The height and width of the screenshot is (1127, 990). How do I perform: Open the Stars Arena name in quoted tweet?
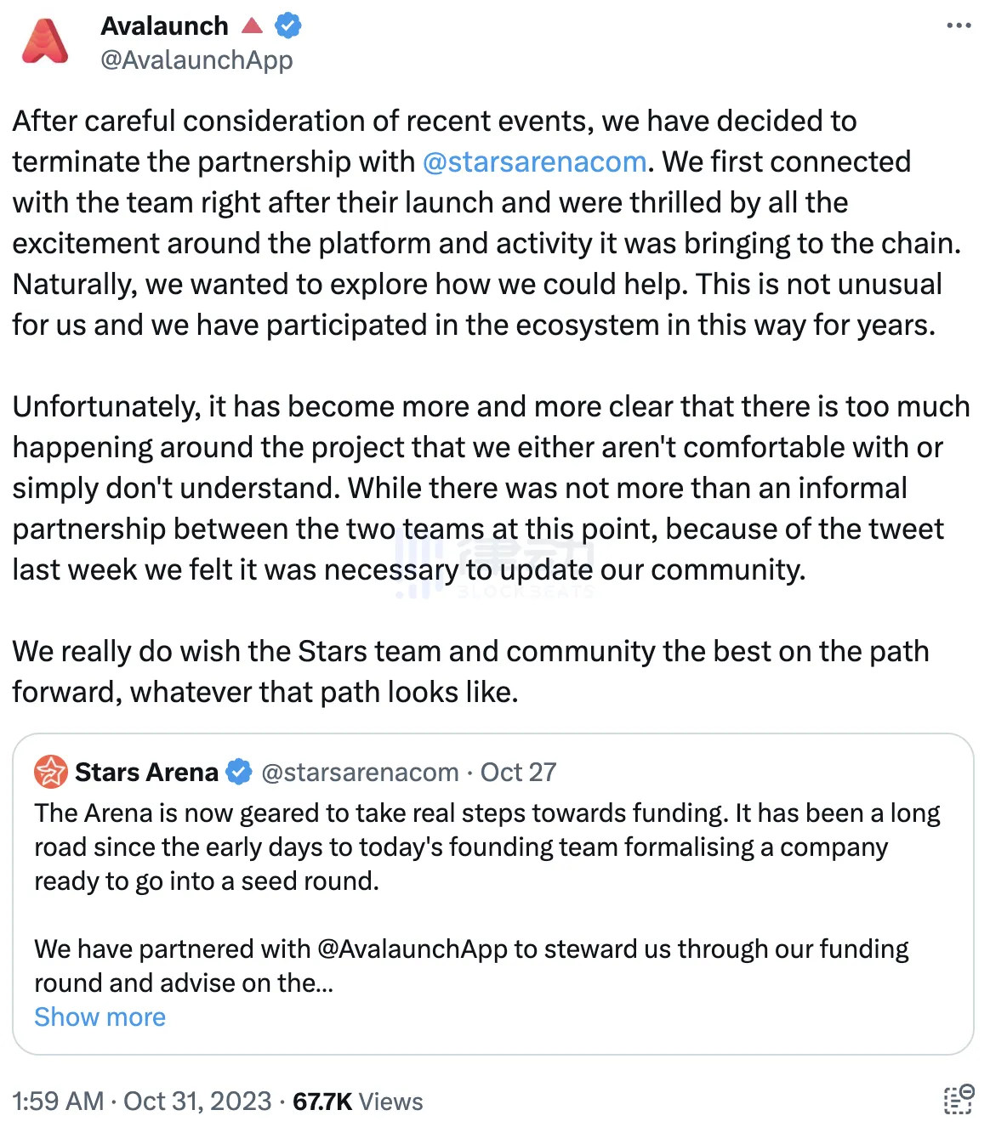click(146, 772)
